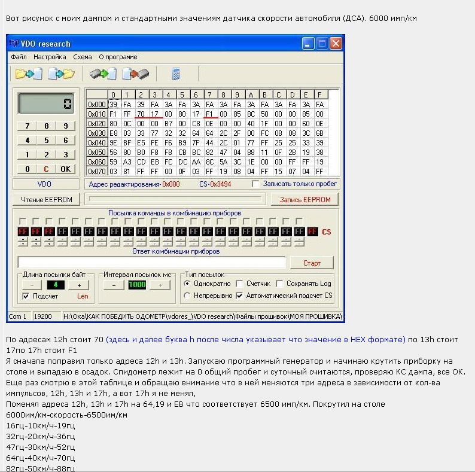Click the open file folder toolbar icon
The width and height of the screenshot is (475, 472).
[x=29, y=74]
